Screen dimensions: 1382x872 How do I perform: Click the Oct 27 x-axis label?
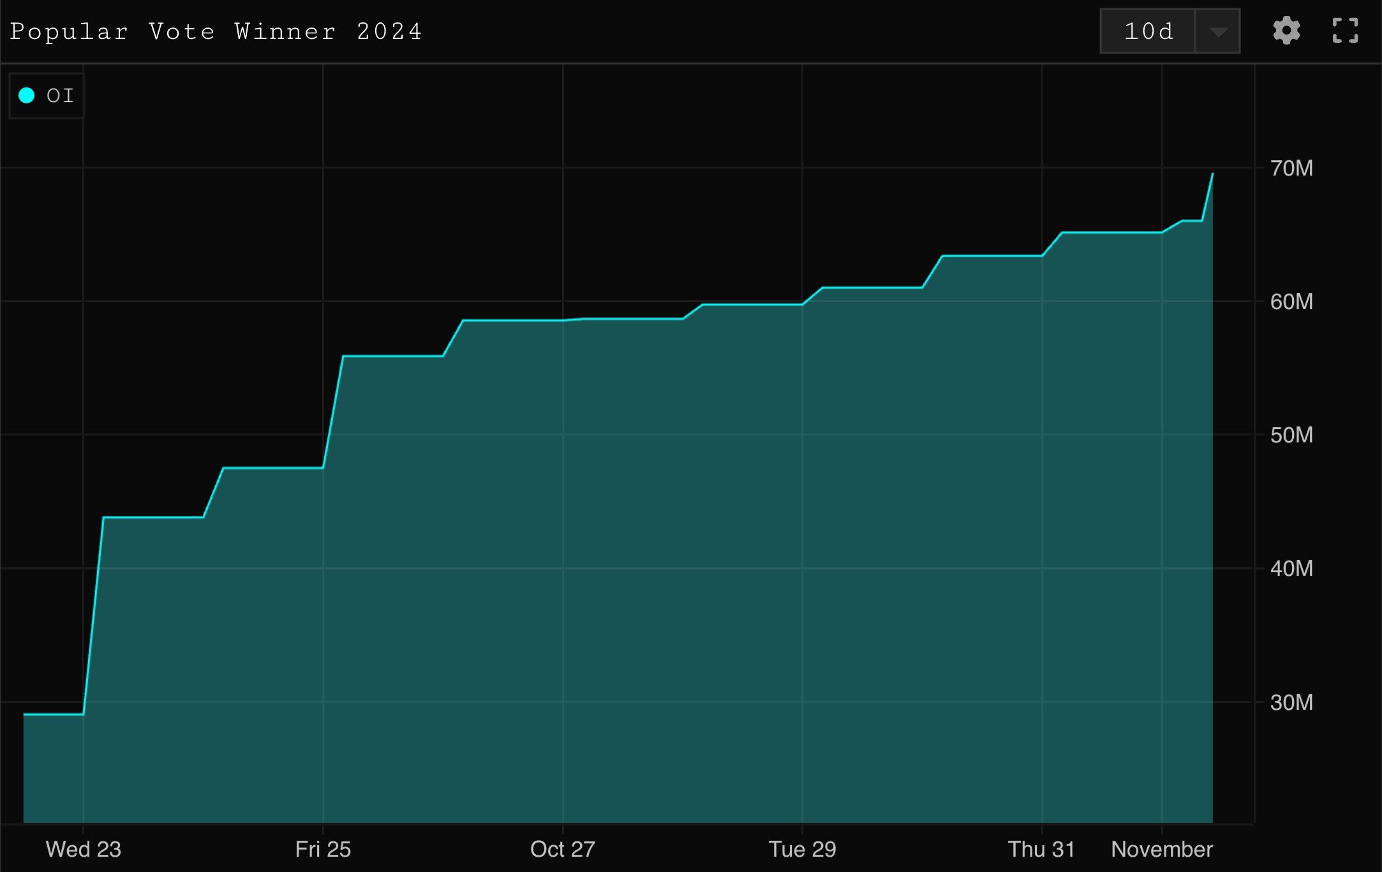click(562, 849)
